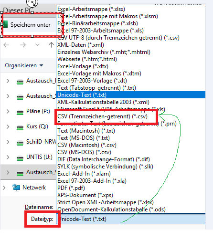Click the Back navigation arrow
This screenshot has height=251, width=213.
(6, 45)
